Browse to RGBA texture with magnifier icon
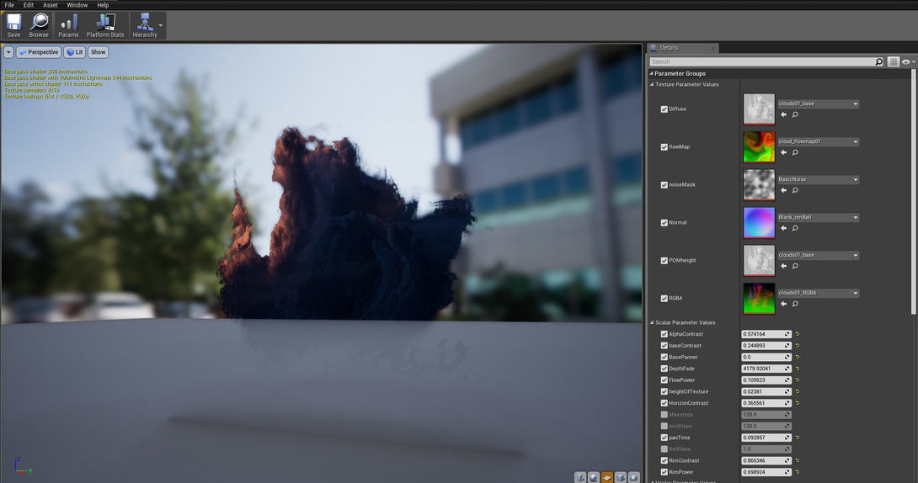Image resolution: width=918 pixels, height=483 pixels. (x=795, y=304)
